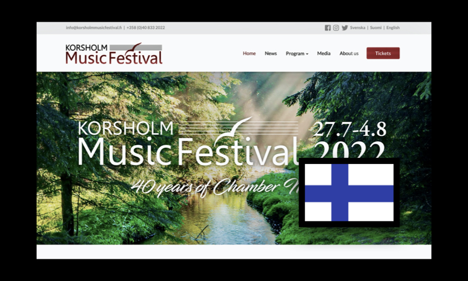Open the Media menu item
Image resolution: width=468 pixels, height=281 pixels.
pos(324,54)
